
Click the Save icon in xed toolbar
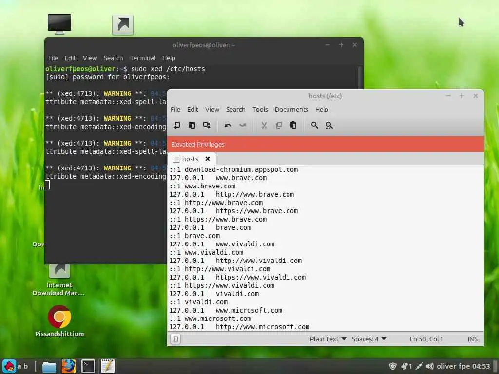coord(207,125)
